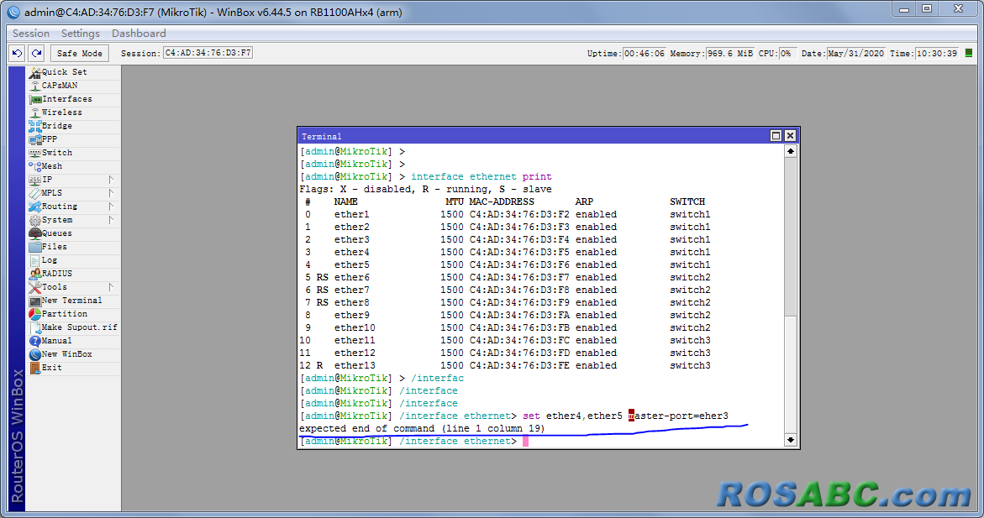Click the Routing icon

click(34, 207)
